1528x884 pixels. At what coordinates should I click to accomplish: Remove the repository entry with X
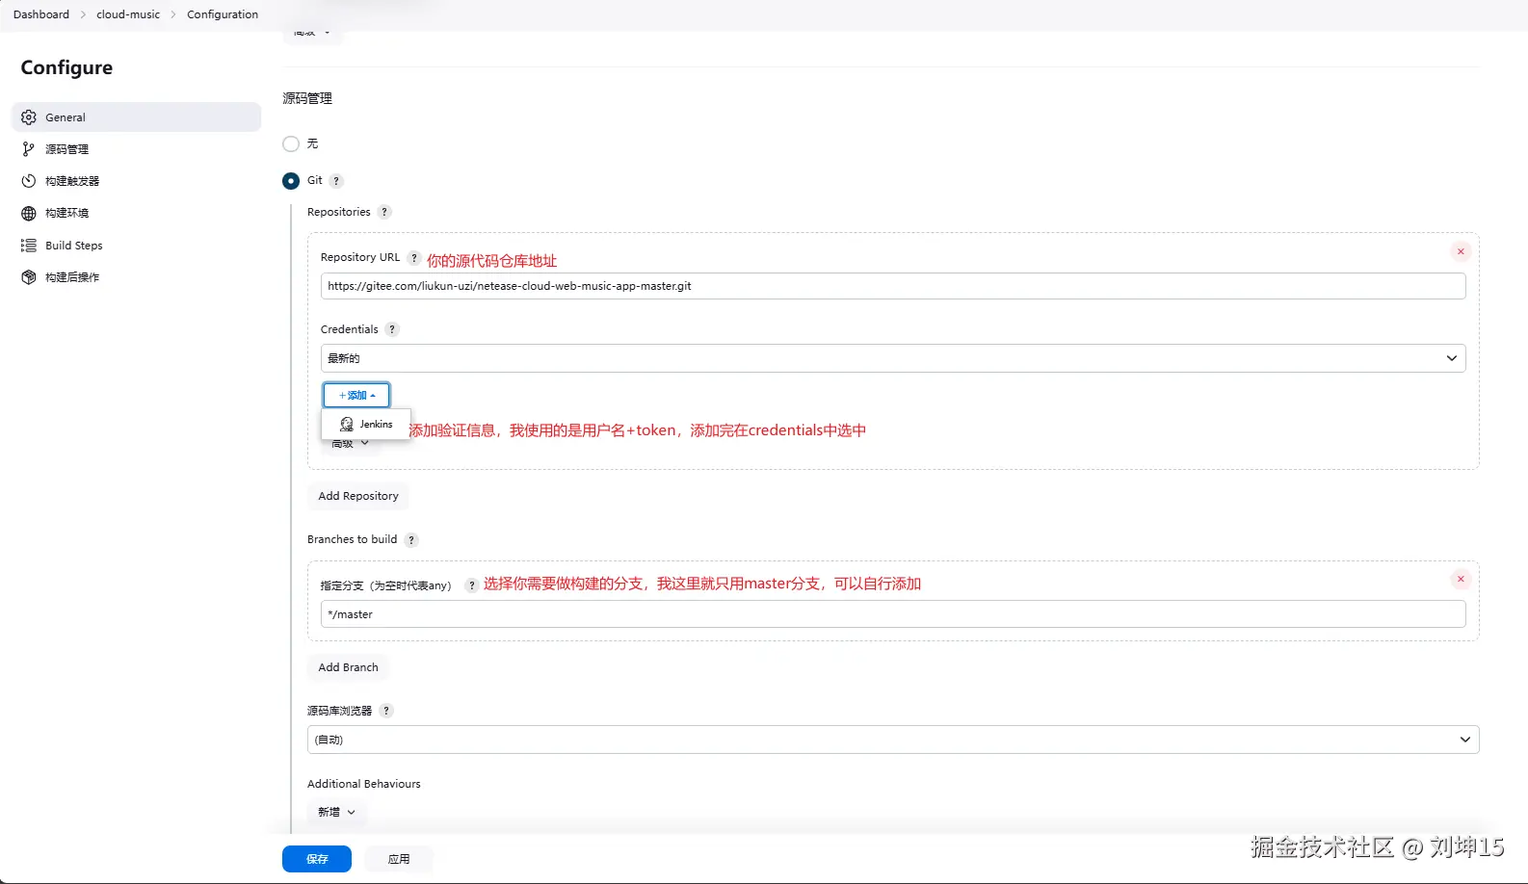[x=1461, y=251]
